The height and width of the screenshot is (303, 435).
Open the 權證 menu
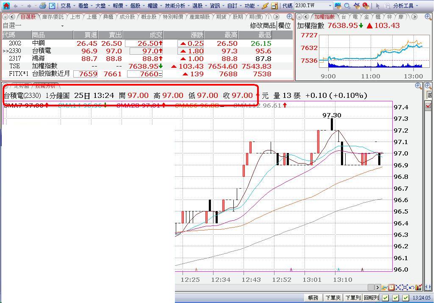click(x=152, y=6)
